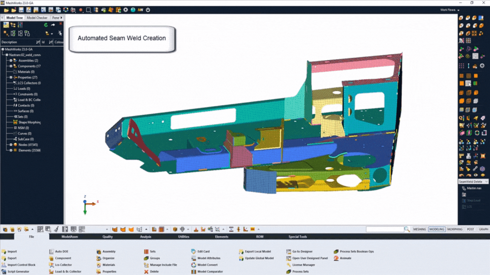The width and height of the screenshot is (490, 275).
Task: Open settings gear in top toolbar
Action: point(125,10)
